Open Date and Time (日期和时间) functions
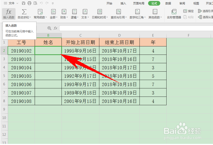The height and width of the screenshot is (145, 213). (x=100, y=14)
